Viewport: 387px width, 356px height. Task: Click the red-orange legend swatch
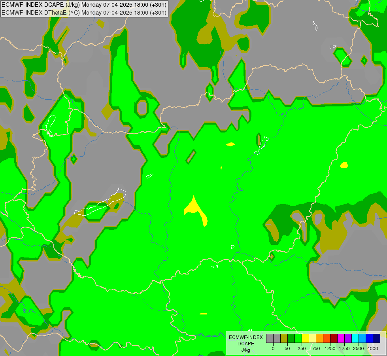point(327,339)
